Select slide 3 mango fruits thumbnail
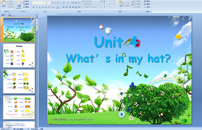The width and height of the screenshot is (202, 130). pos(19,81)
